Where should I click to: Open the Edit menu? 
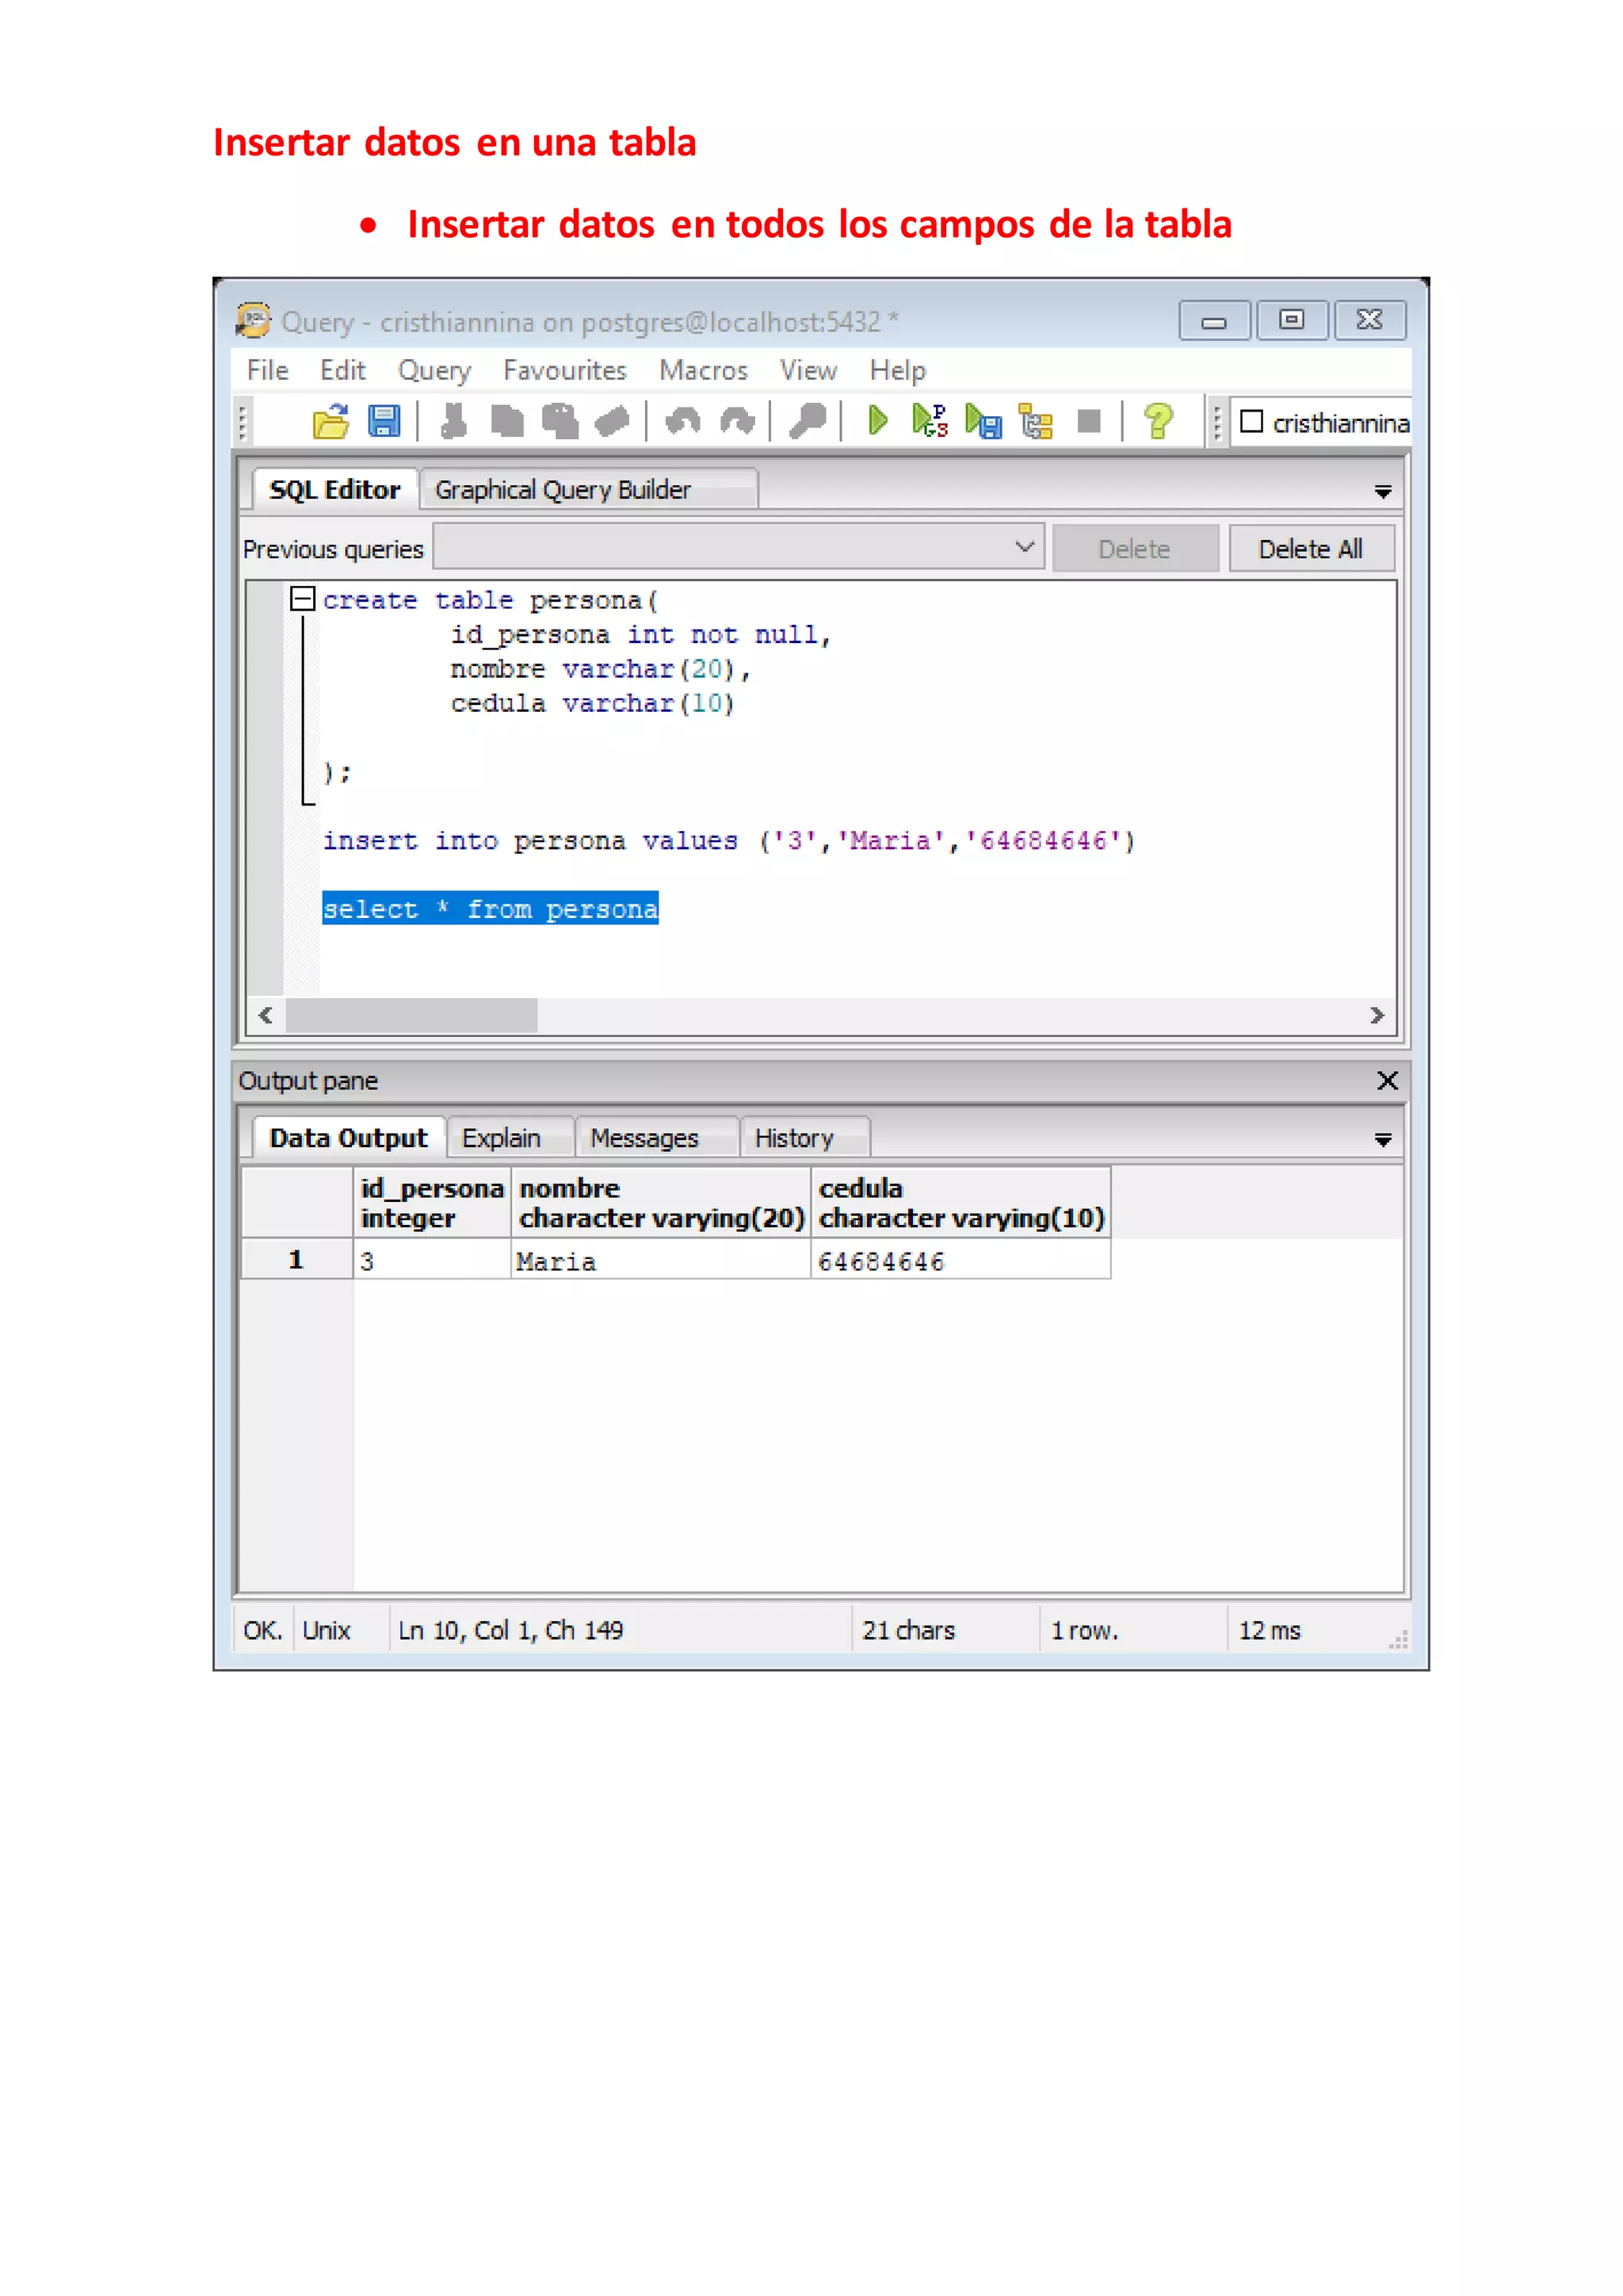coord(343,370)
